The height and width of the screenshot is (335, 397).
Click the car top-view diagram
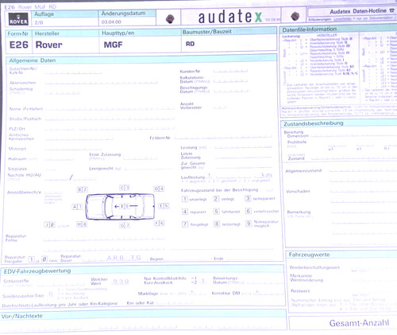(x=120, y=207)
